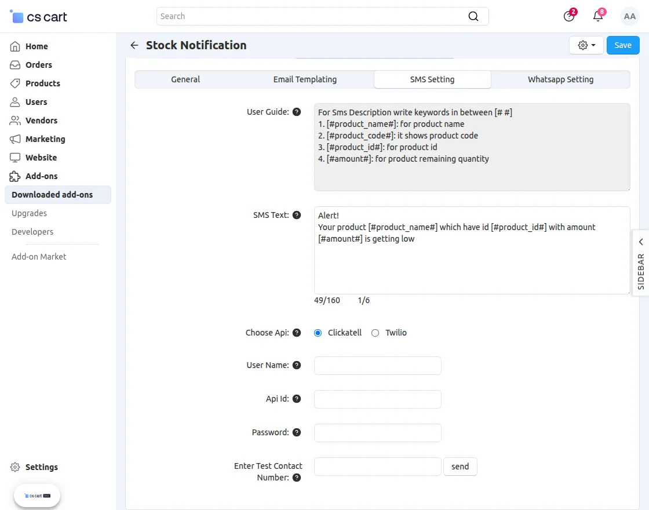Click the blue Save button
649x510 pixels.
coord(623,45)
